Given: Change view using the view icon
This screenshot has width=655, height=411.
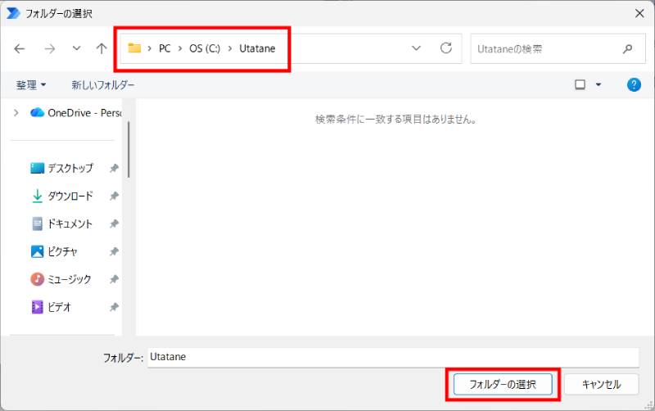Looking at the screenshot, I should click(580, 85).
